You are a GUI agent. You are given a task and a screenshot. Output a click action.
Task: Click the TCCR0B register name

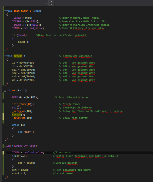(x=16, y=21)
